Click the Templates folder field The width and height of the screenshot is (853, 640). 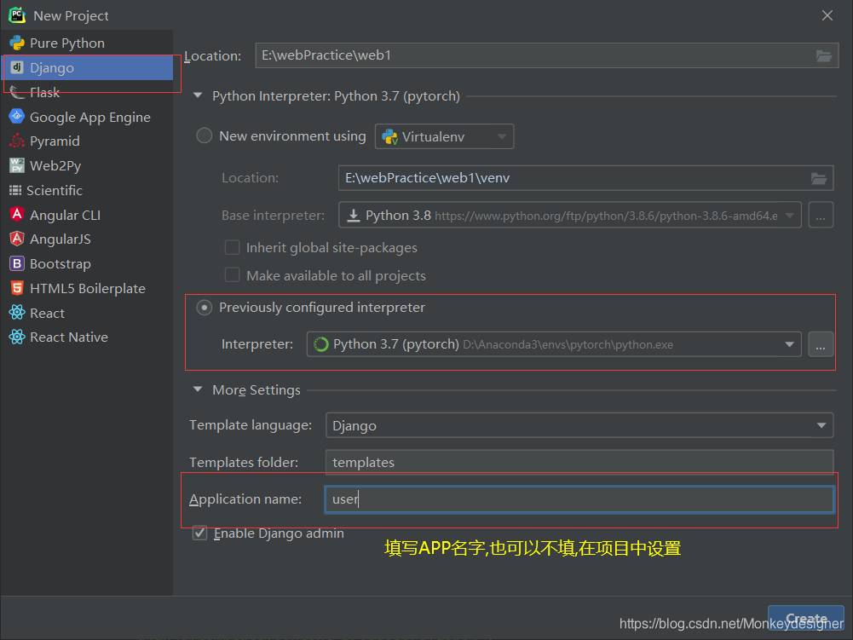coord(579,462)
